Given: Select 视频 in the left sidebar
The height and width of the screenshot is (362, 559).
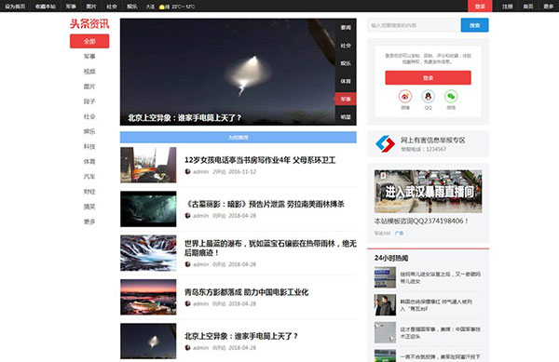Looking at the screenshot, I should (x=89, y=71).
